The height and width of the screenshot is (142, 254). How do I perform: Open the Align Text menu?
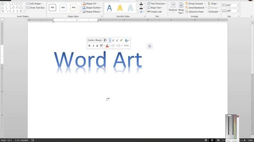coord(155,7)
